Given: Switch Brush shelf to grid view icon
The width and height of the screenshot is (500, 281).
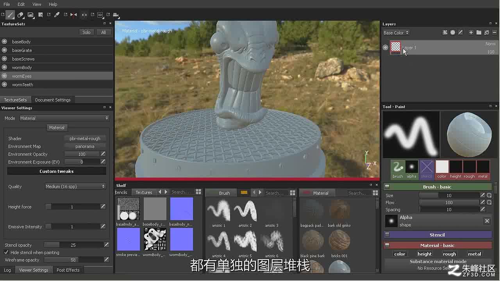Looking at the screenshot, I should pos(293,193).
